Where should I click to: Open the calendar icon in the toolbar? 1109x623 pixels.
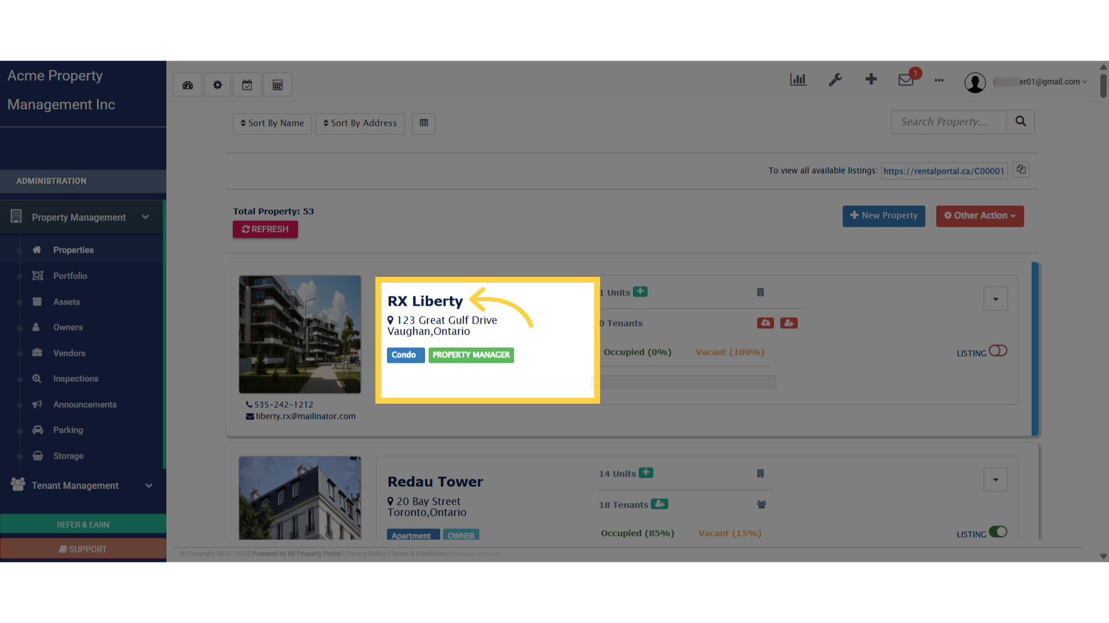tap(247, 84)
